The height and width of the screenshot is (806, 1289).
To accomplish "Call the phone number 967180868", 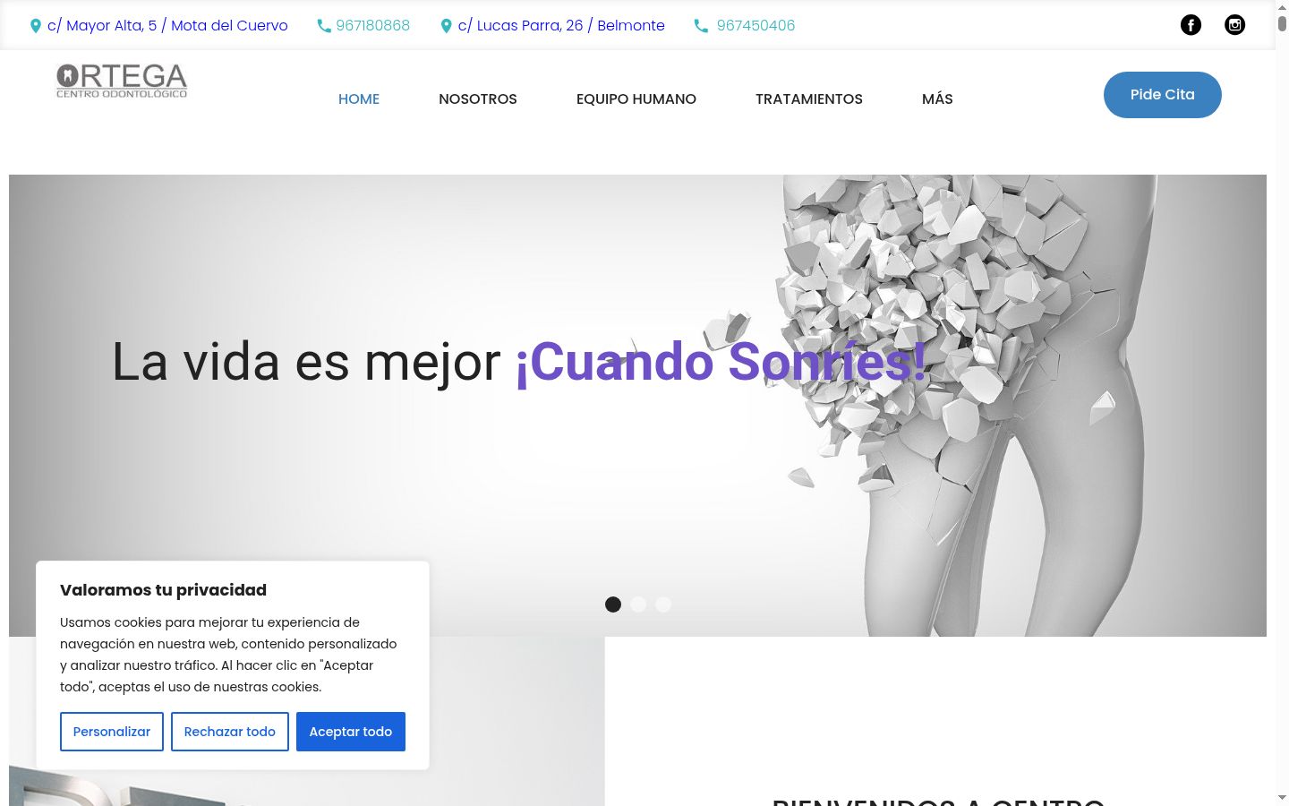I will (373, 26).
